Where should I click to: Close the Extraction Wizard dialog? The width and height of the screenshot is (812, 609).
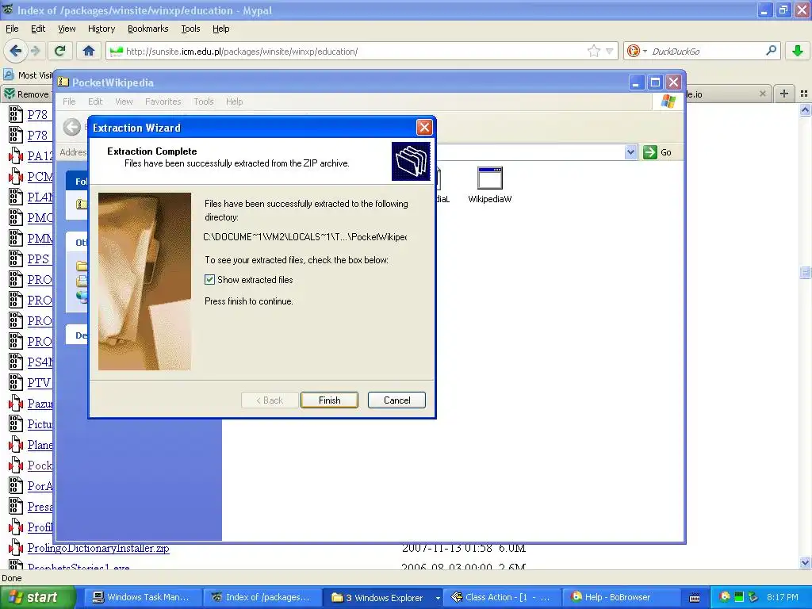pos(424,128)
